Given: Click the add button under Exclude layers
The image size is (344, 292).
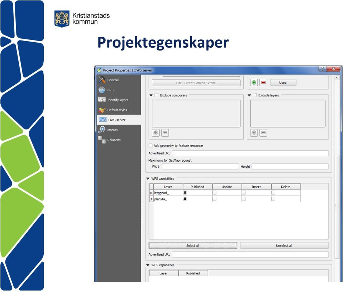Looking at the screenshot, I should click(254, 133).
